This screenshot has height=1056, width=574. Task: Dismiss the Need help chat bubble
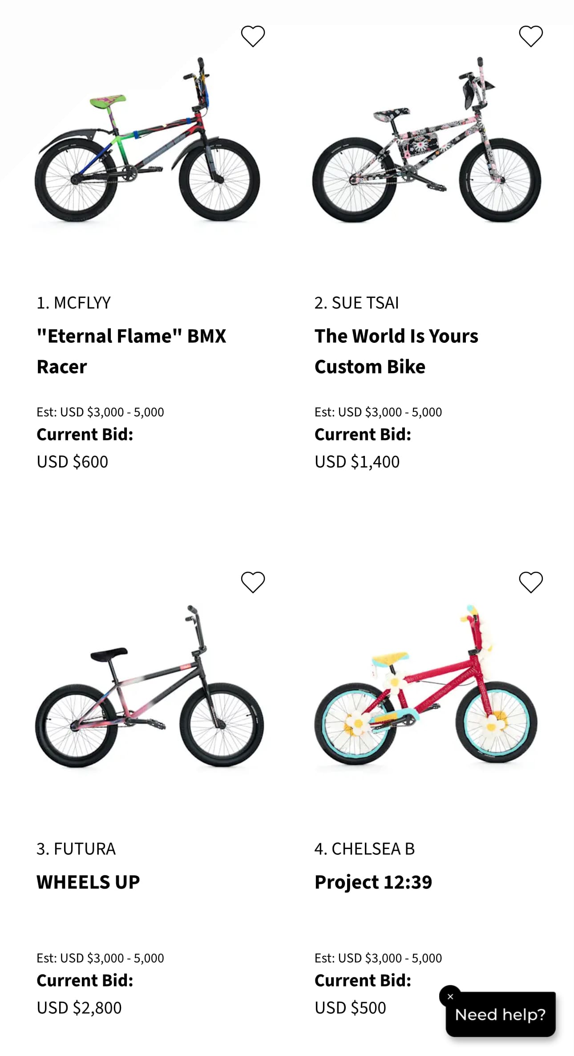(x=450, y=996)
